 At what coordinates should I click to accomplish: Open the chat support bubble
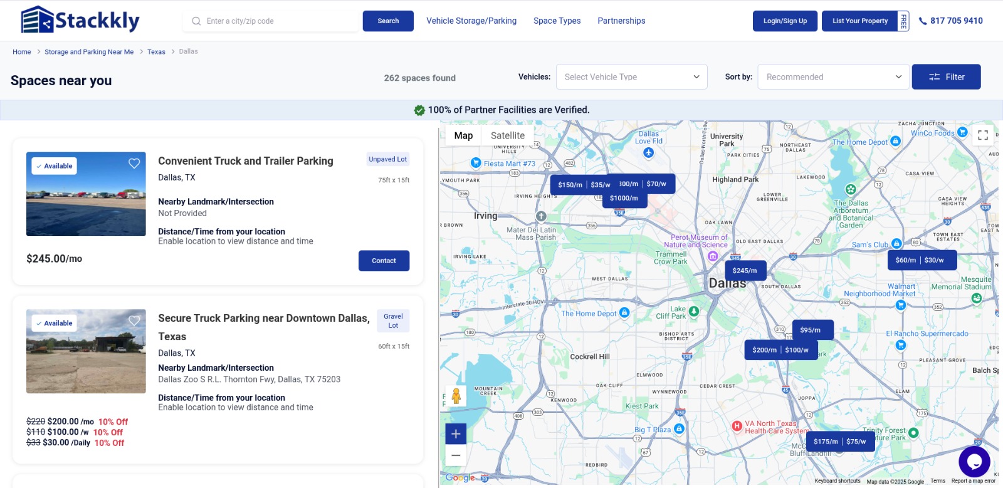(x=974, y=462)
